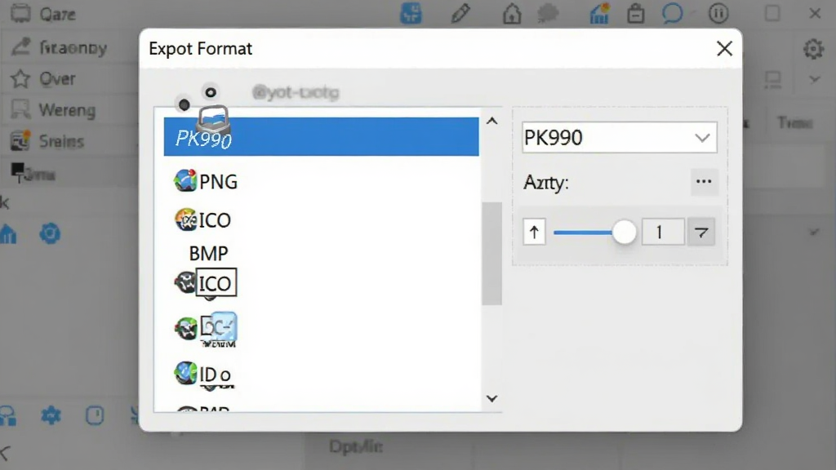Select the pencil edit icon in top toolbar
836x470 pixels.
click(460, 13)
